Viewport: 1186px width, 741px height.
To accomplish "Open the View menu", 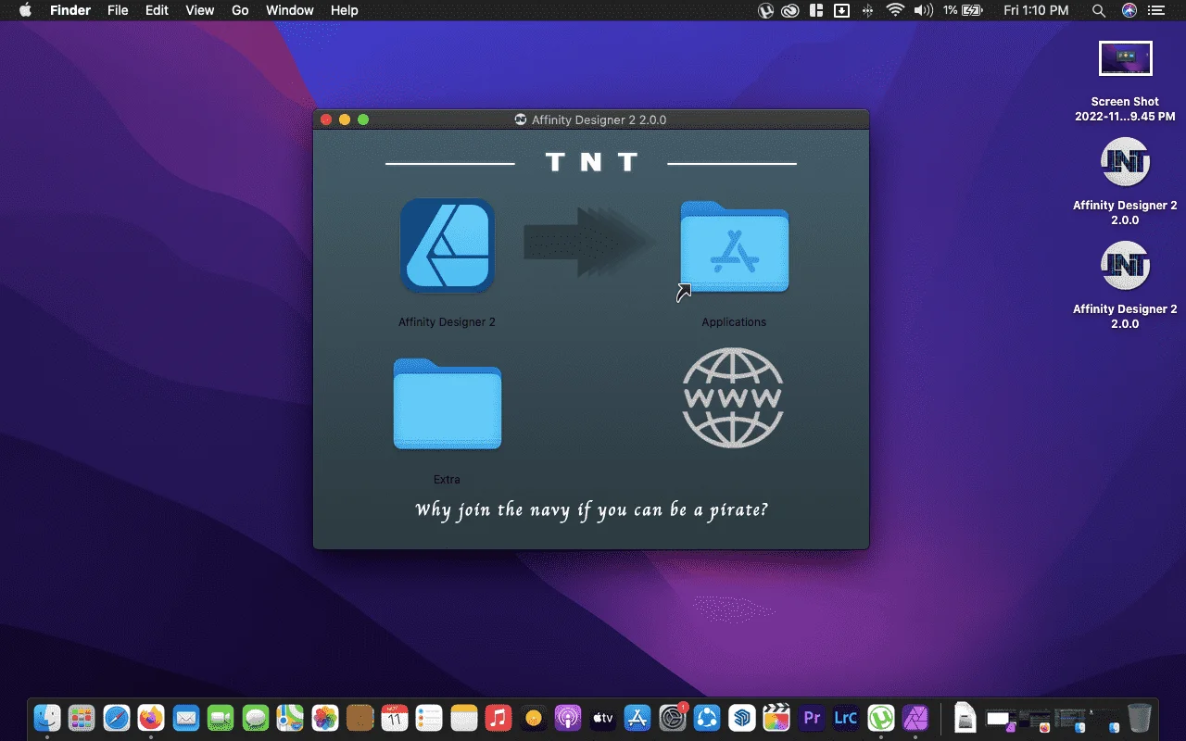I will pyautogui.click(x=199, y=10).
